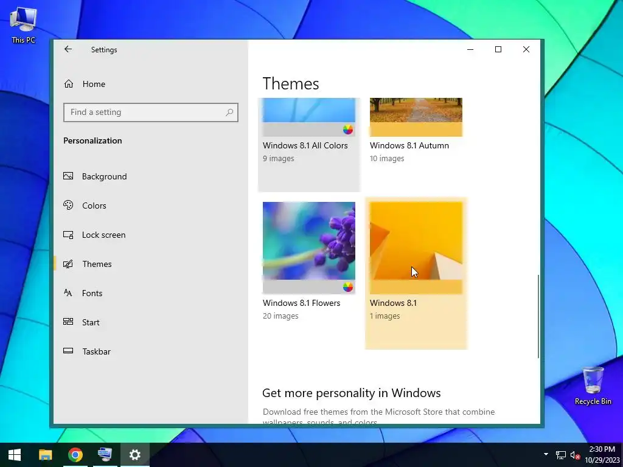The width and height of the screenshot is (623, 467).
Task: Apply Windows 8.1 Flowers theme thumbnail
Action: point(308,248)
